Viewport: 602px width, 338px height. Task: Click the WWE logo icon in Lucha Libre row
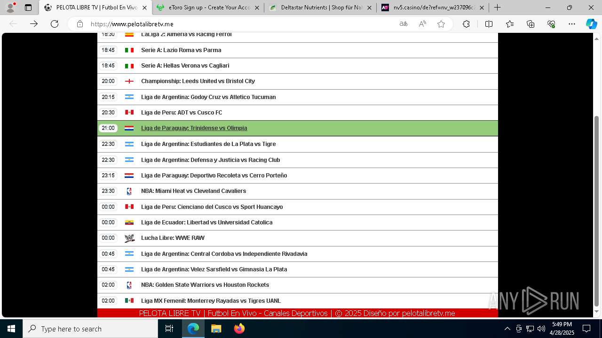click(x=129, y=238)
